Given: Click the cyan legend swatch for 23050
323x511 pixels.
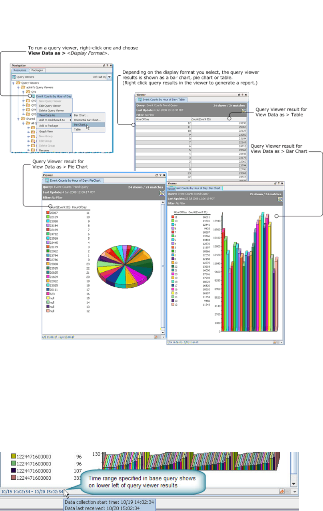Looking at the screenshot, I should pyautogui.click(x=48, y=220).
